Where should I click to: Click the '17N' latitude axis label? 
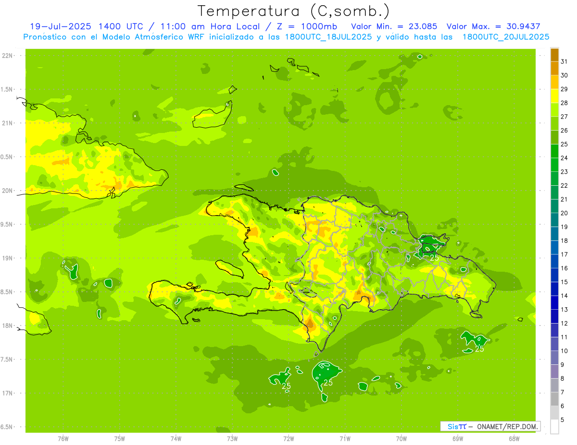7,393
